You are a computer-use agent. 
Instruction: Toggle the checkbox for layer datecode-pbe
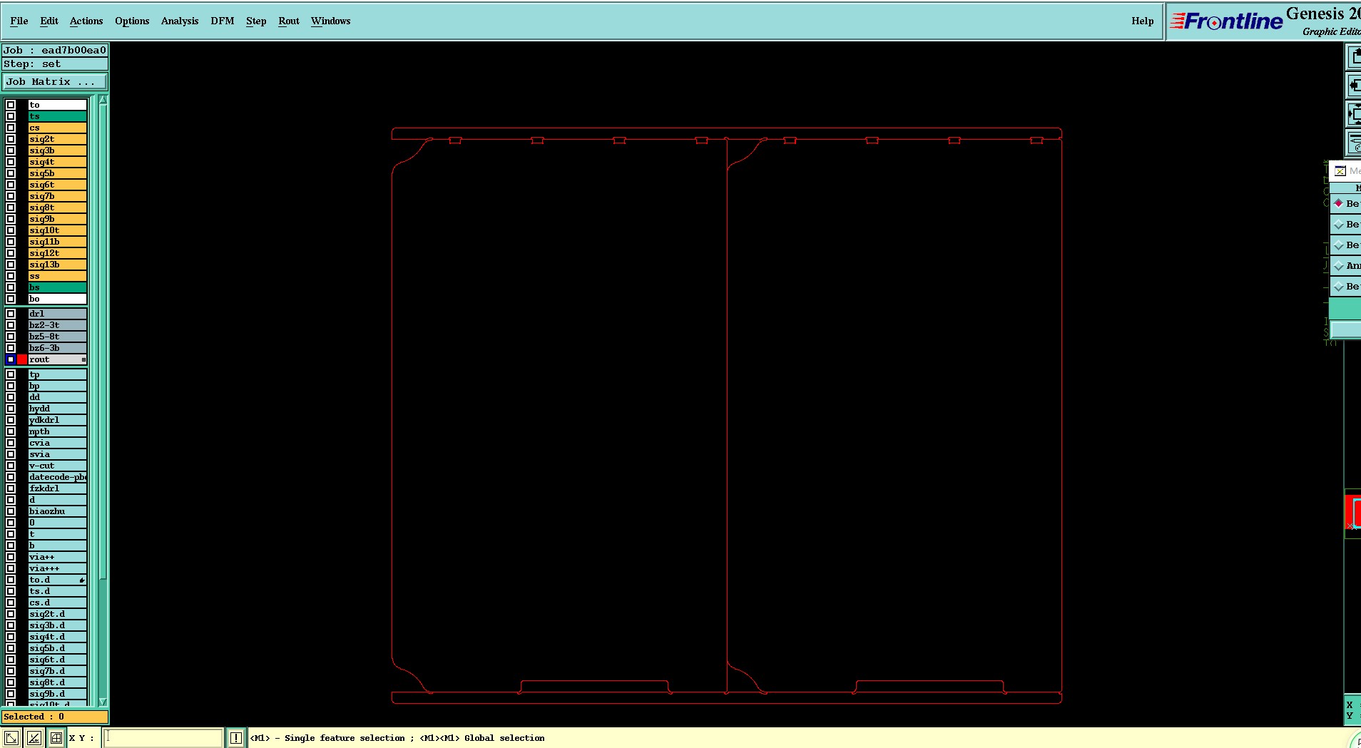[11, 477]
